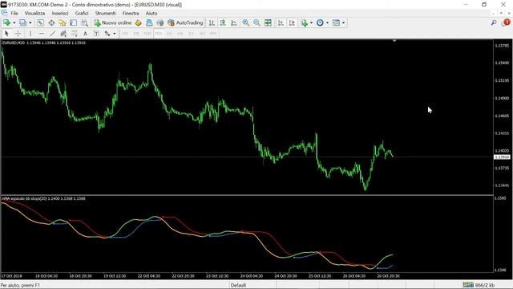Select the text annotation tool
The width and height of the screenshot is (513, 289).
85,34
